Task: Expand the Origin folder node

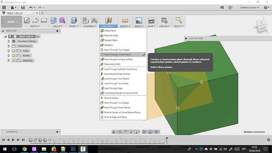Action: click(9, 51)
